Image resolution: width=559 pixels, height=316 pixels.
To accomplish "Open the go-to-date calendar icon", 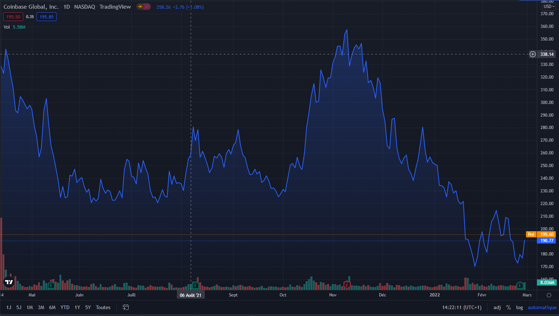I will click(x=126, y=307).
